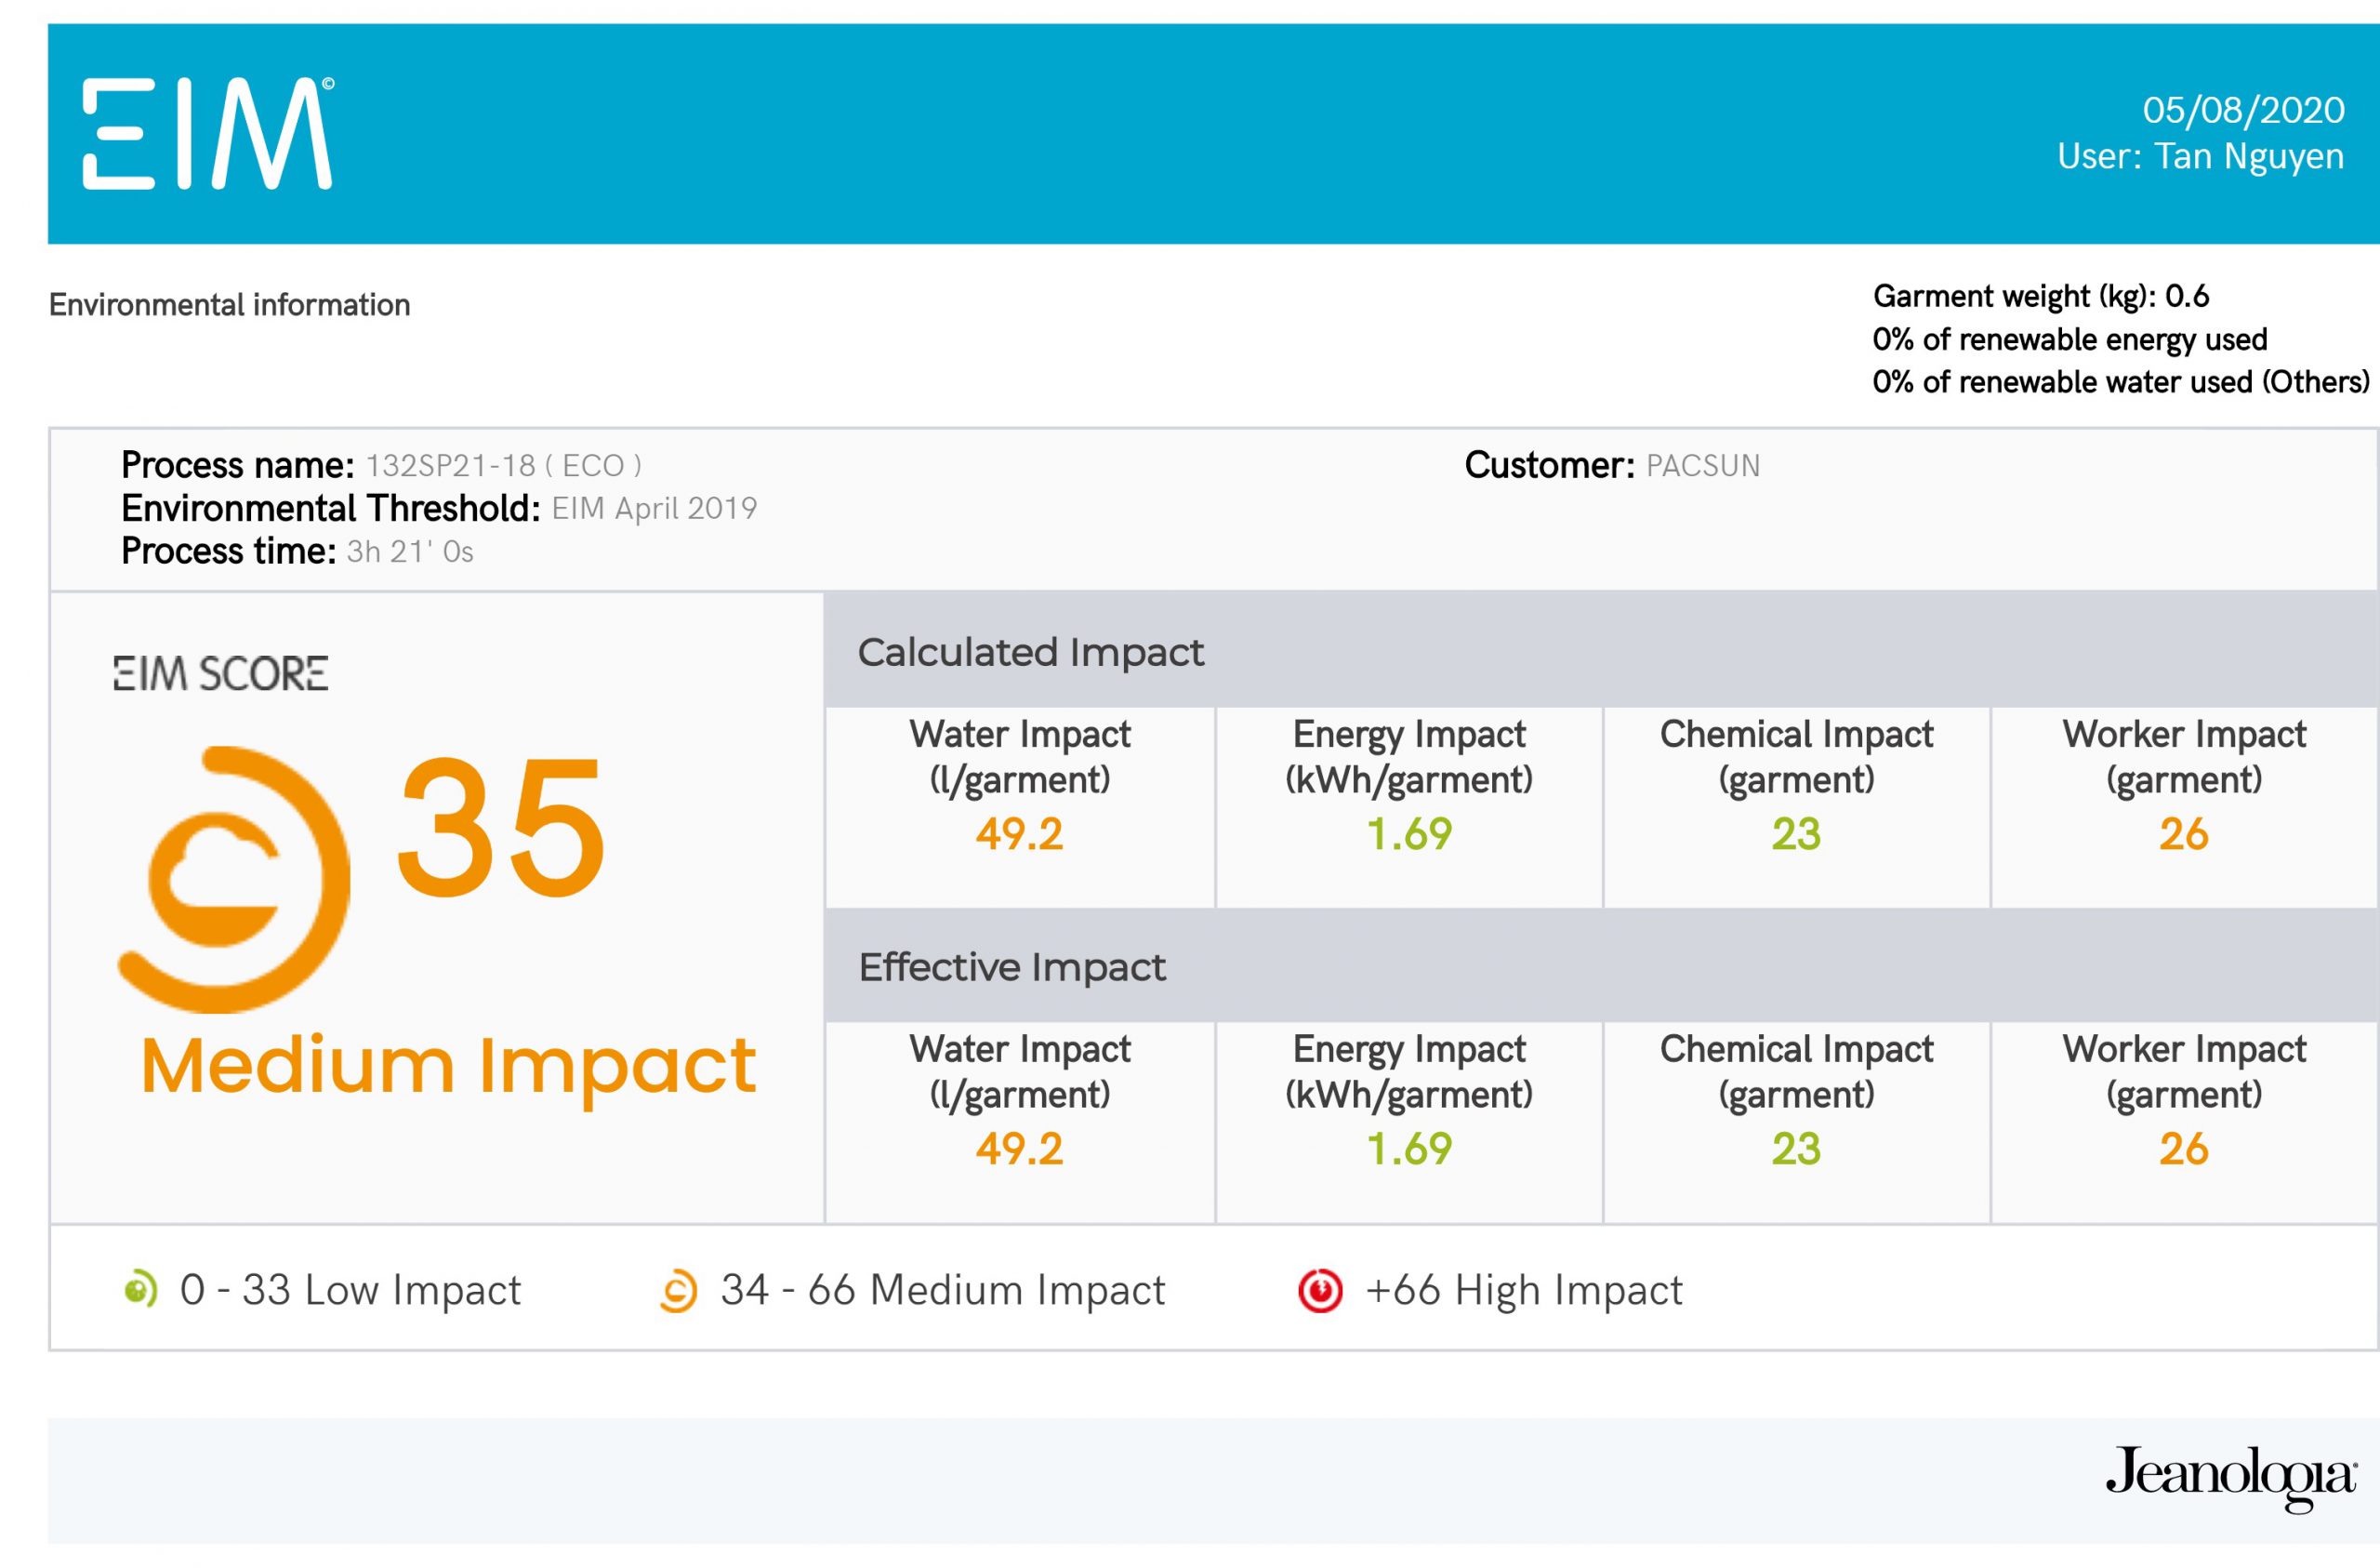The height and width of the screenshot is (1568, 2380).
Task: Click Effective Chemical Impact value 23
Action: [1796, 1149]
